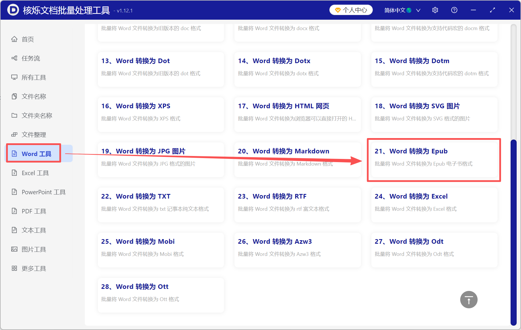Select the Word 转换为 Epub tool card

coord(434,159)
